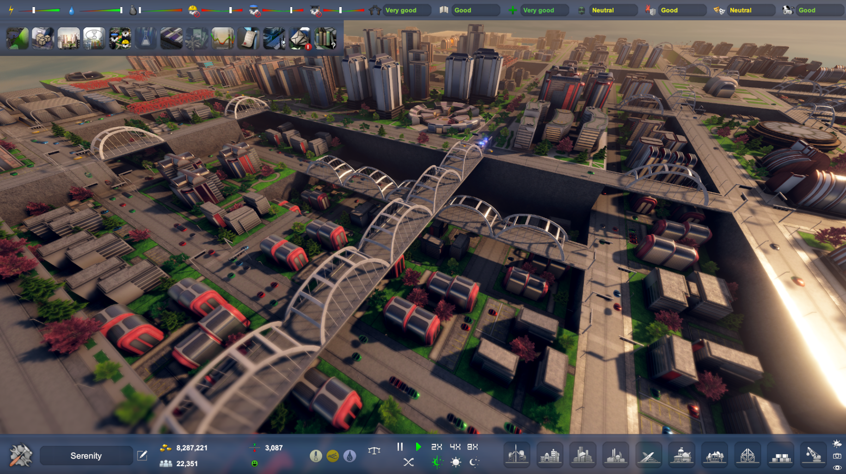The height and width of the screenshot is (474, 846).
Task: Open commercial towers build category
Action: [582, 455]
